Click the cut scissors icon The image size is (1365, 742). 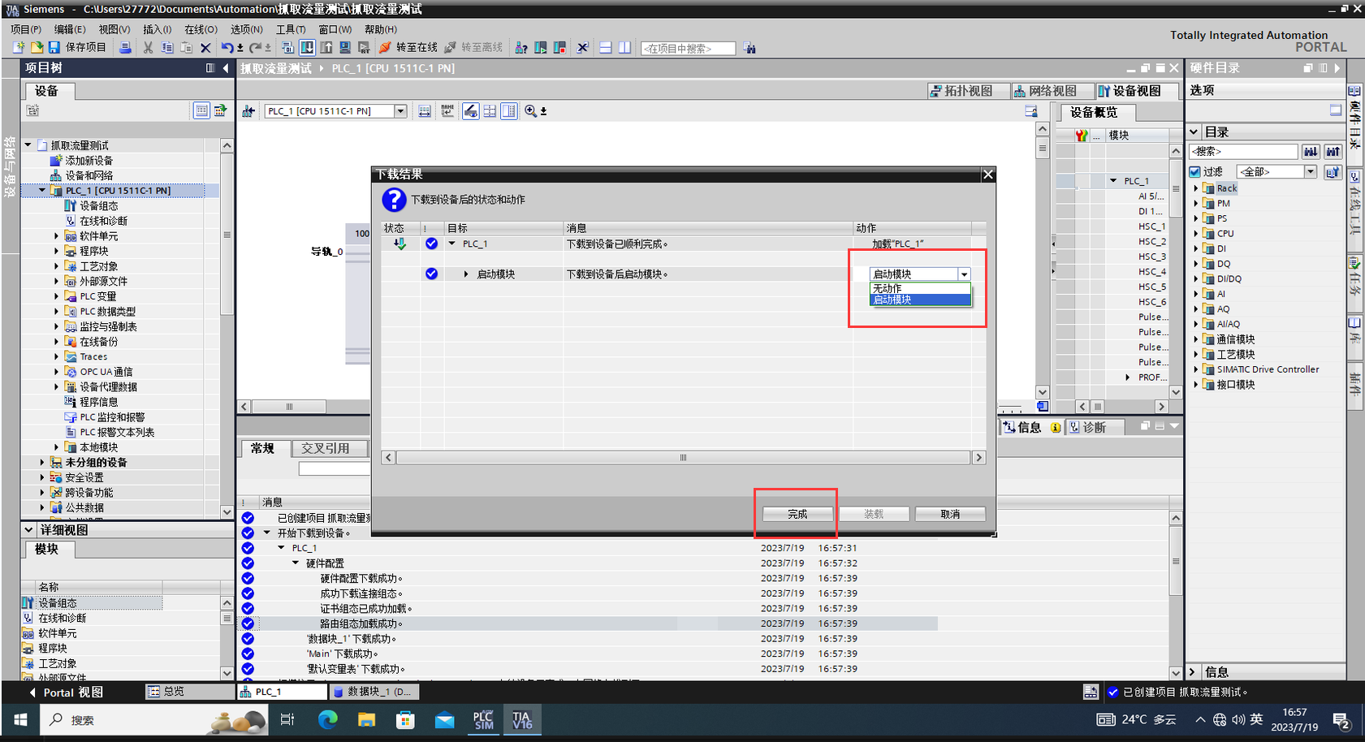[x=148, y=48]
